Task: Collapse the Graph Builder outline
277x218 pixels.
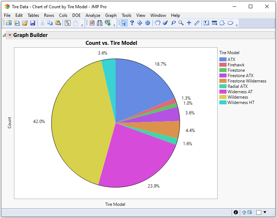Action: [4, 35]
